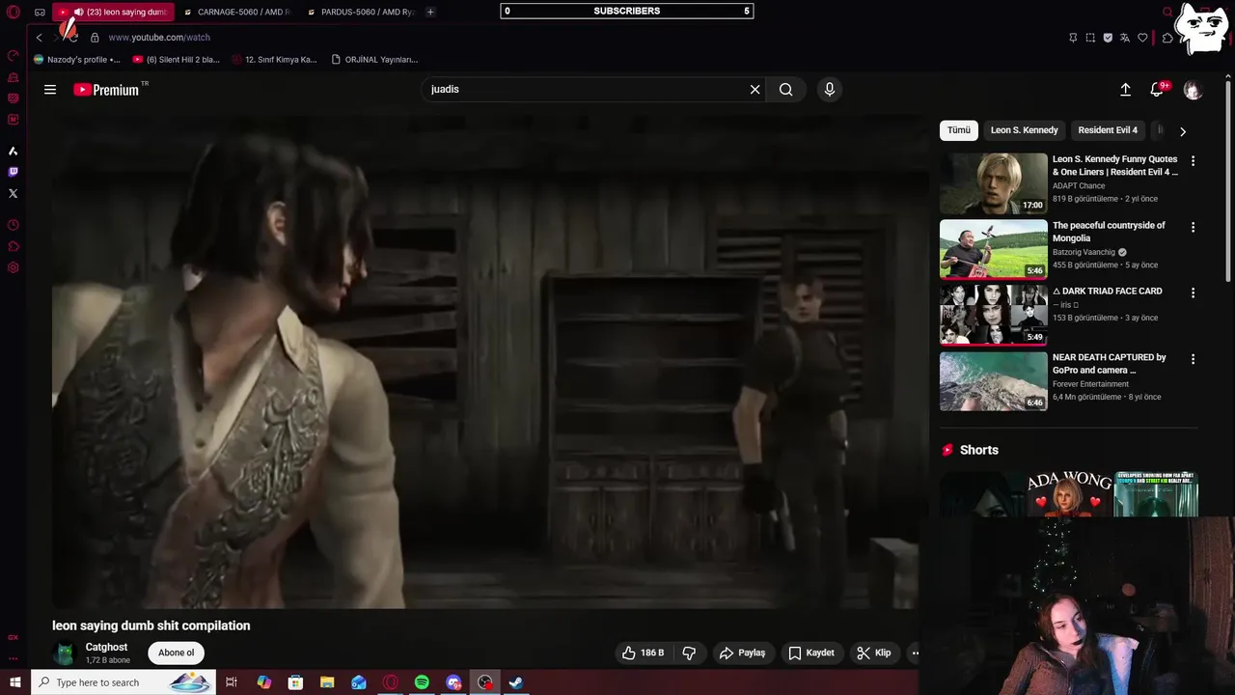This screenshot has width=1235, height=695.
Task: Open Spotify from the taskbar
Action: point(422,682)
